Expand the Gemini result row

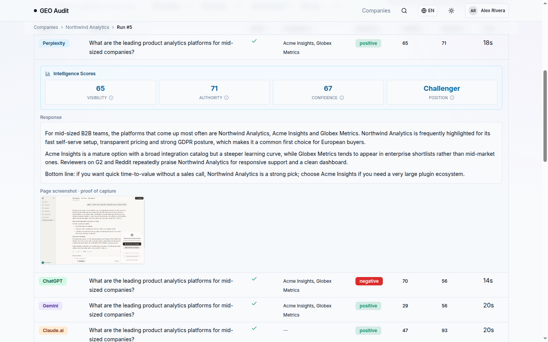pyautogui.click(x=271, y=310)
